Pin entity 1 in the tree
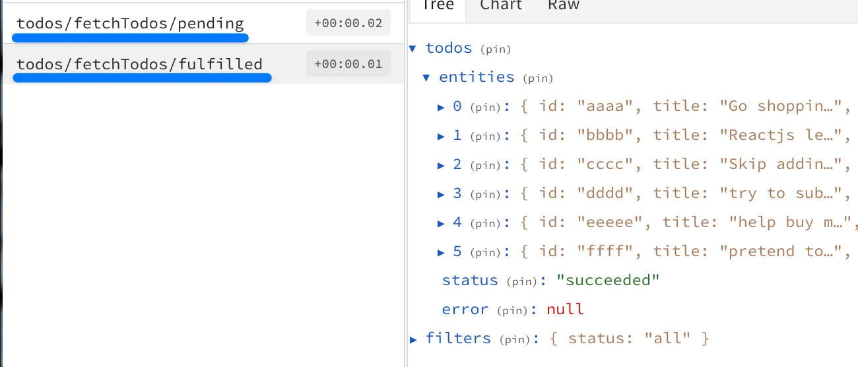Image resolution: width=858 pixels, height=367 pixels. [x=486, y=137]
